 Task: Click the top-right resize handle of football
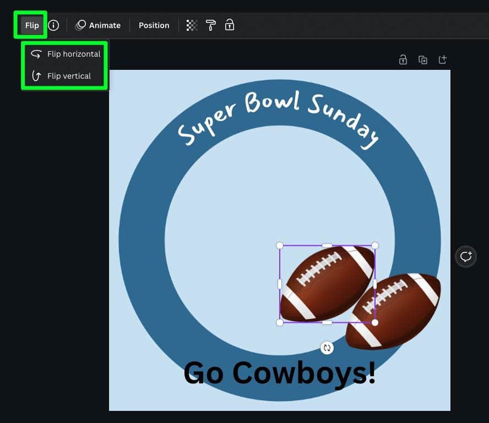375,245
